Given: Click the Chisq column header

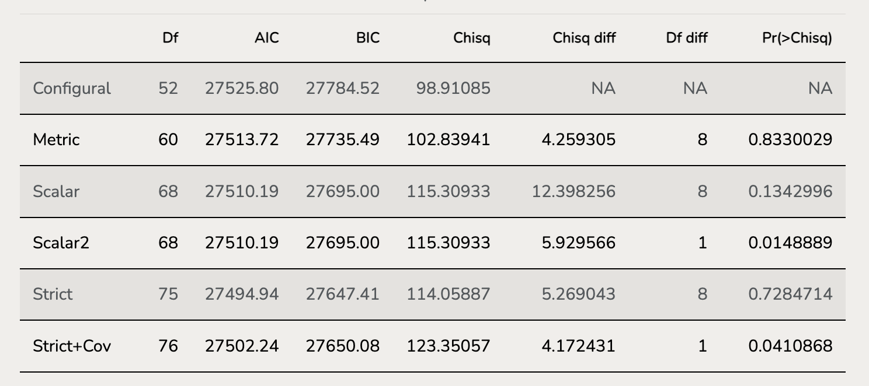Looking at the screenshot, I should (471, 38).
